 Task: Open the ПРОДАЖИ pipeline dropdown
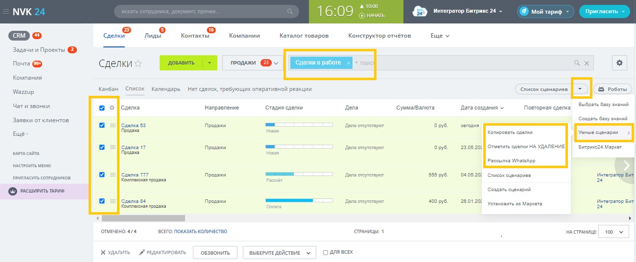(251, 63)
